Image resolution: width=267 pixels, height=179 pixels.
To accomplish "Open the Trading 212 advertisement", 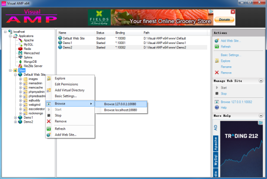I will pyautogui.click(x=241, y=149).
